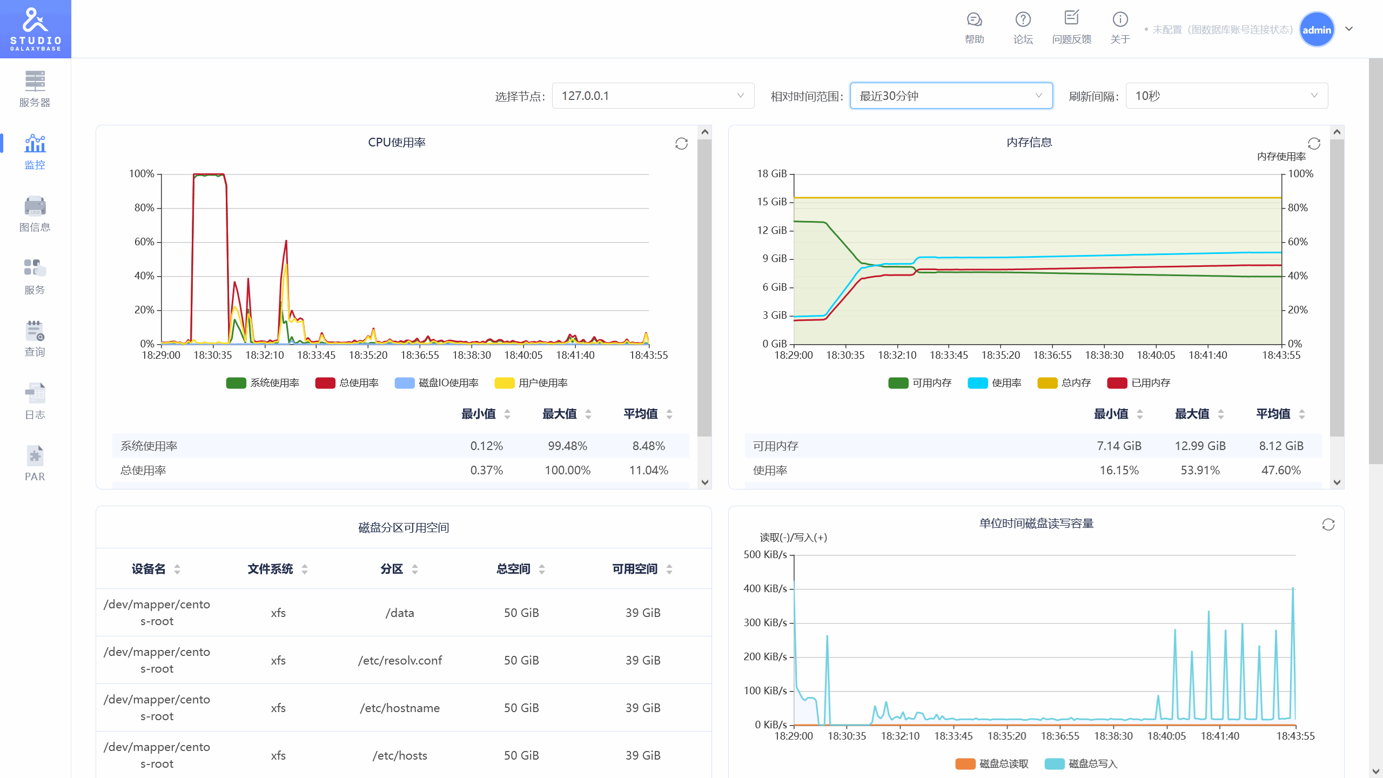
Task: Expand the user menu chevron beside admin
Action: pyautogui.click(x=1349, y=29)
